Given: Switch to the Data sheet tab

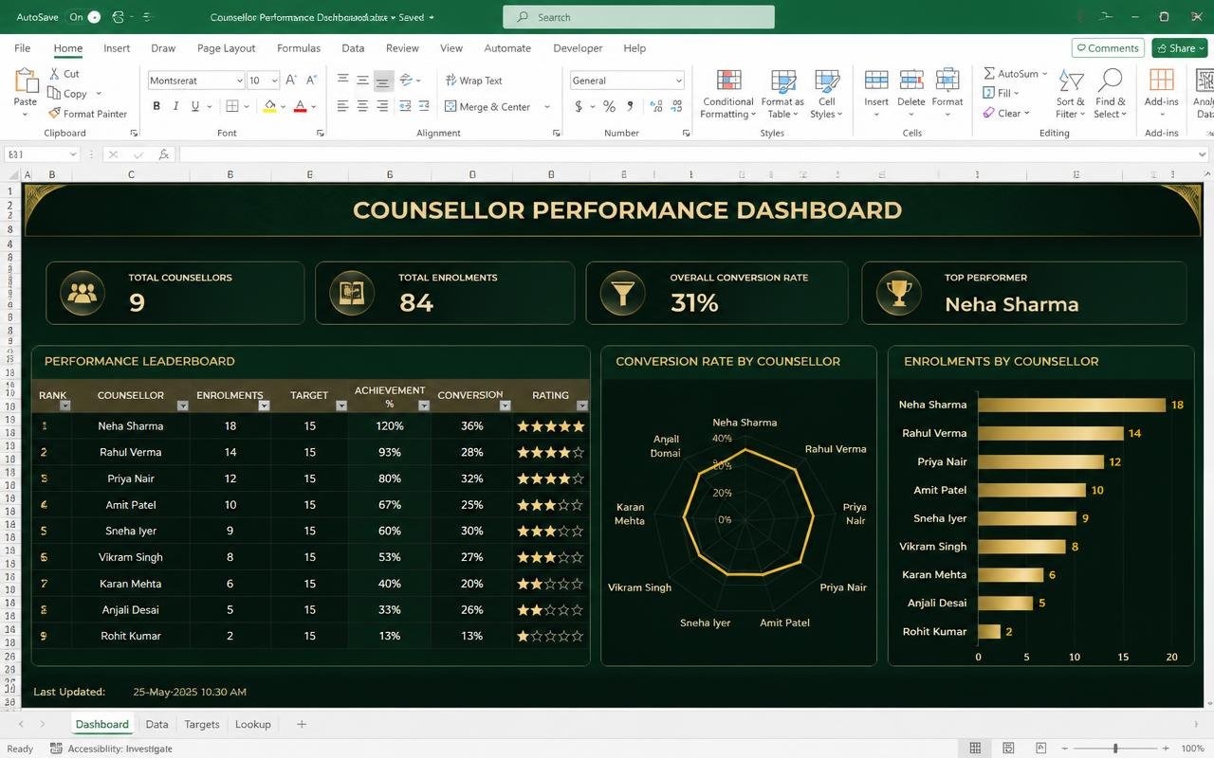Looking at the screenshot, I should (156, 724).
